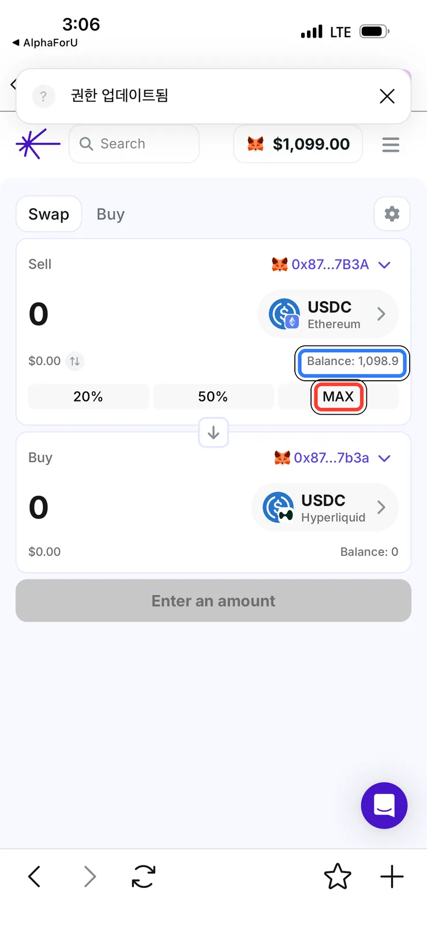This screenshot has width=427, height=929.
Task: Switch to the Buy tab
Action: click(111, 214)
